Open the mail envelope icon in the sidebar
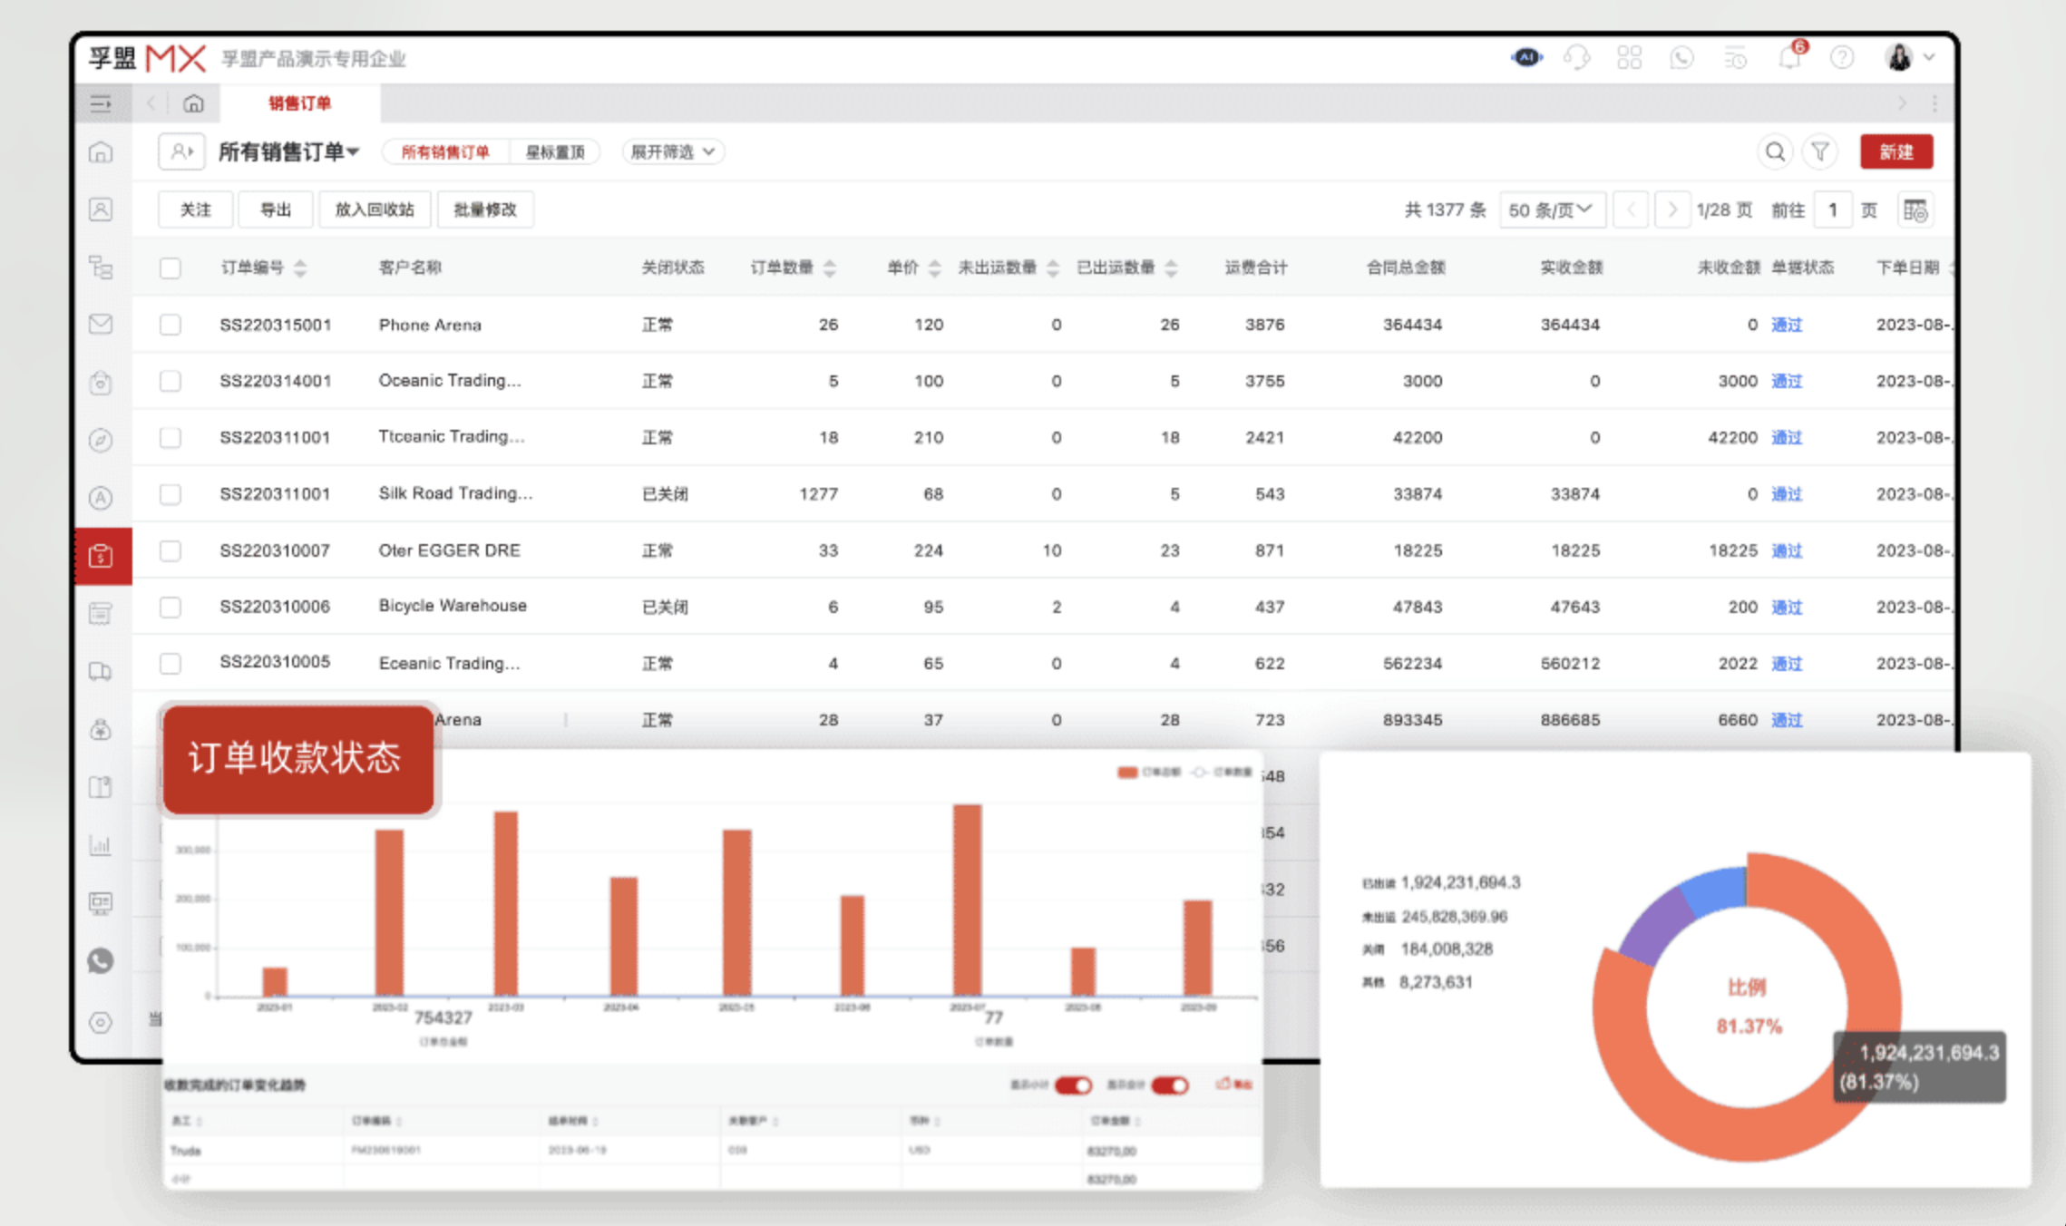Screen dimensions: 2066x1226 click(x=101, y=324)
